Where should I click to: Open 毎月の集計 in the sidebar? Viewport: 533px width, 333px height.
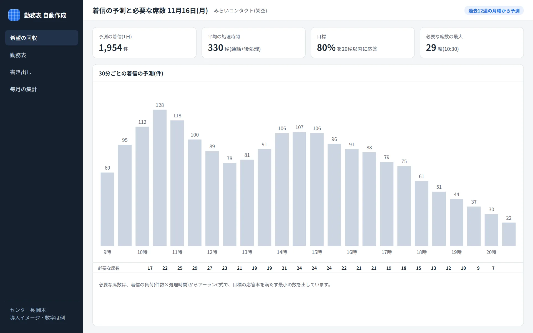[x=42, y=89]
